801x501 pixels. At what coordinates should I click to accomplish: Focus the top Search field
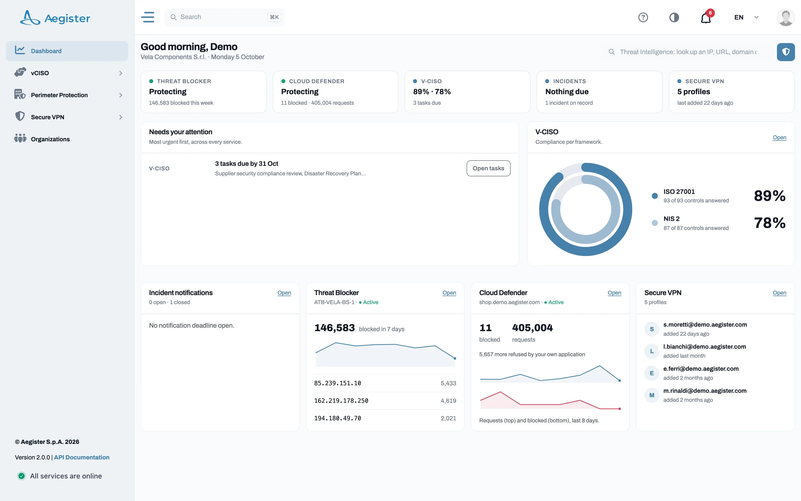tap(225, 17)
